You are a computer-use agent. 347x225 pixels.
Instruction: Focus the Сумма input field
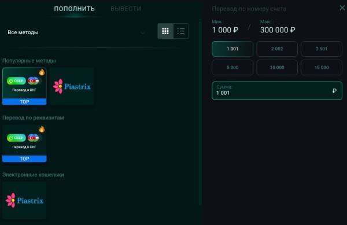277,91
